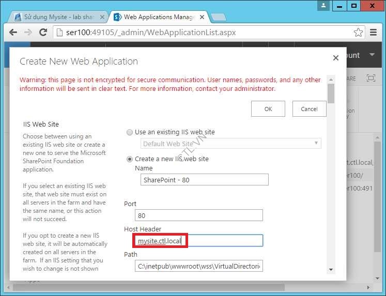Click the Host Header label
The width and height of the screenshot is (386, 296).
pos(143,229)
